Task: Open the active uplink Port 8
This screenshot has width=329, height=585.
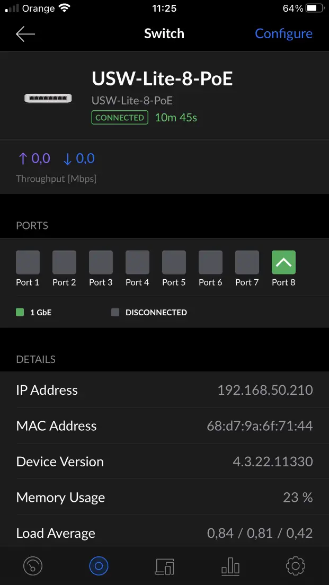Action: click(x=283, y=263)
